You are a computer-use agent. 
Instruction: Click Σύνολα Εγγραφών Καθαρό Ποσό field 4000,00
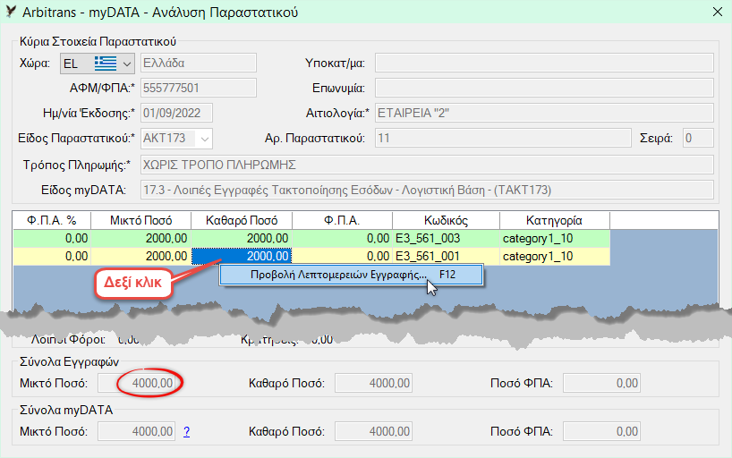[373, 383]
